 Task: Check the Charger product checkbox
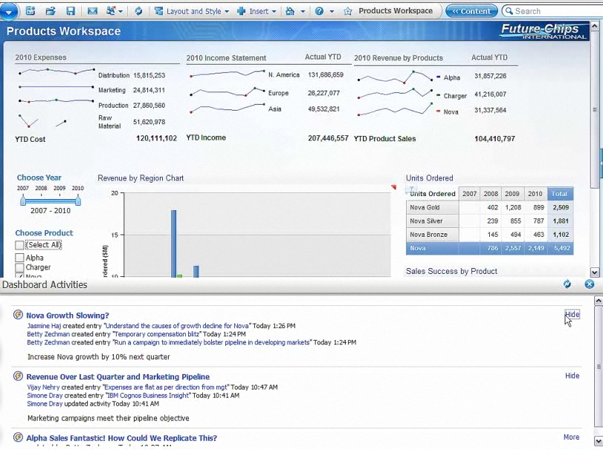click(x=19, y=267)
